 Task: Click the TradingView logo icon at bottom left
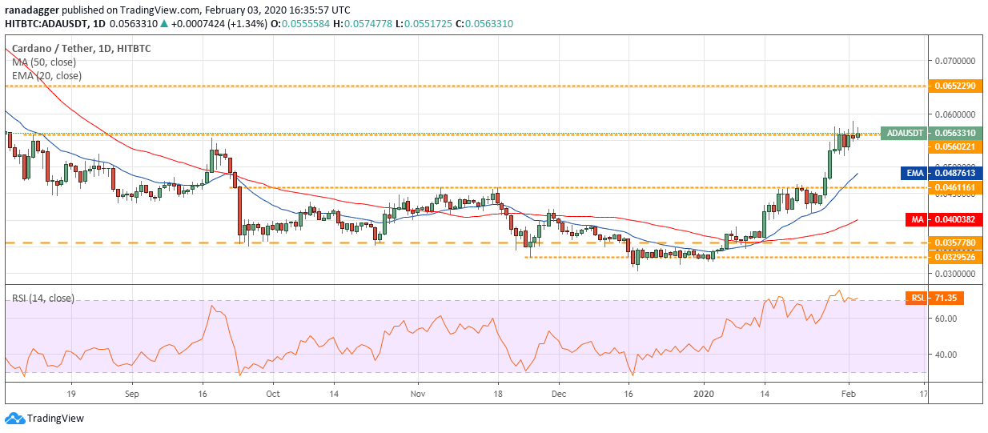[x=14, y=418]
